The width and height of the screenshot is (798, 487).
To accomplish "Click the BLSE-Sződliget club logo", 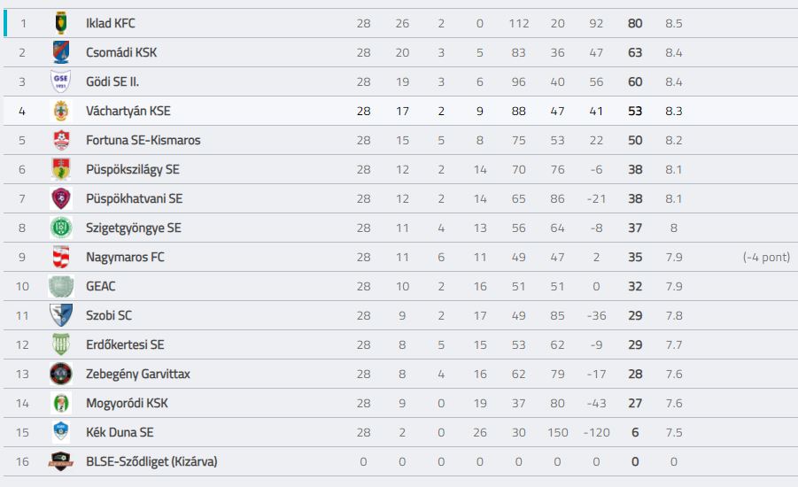I will [60, 461].
